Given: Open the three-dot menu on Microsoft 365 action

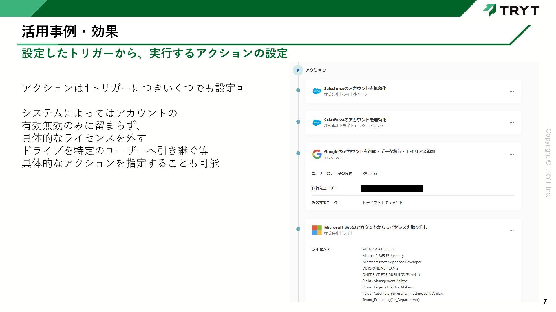Looking at the screenshot, I should [511, 230].
